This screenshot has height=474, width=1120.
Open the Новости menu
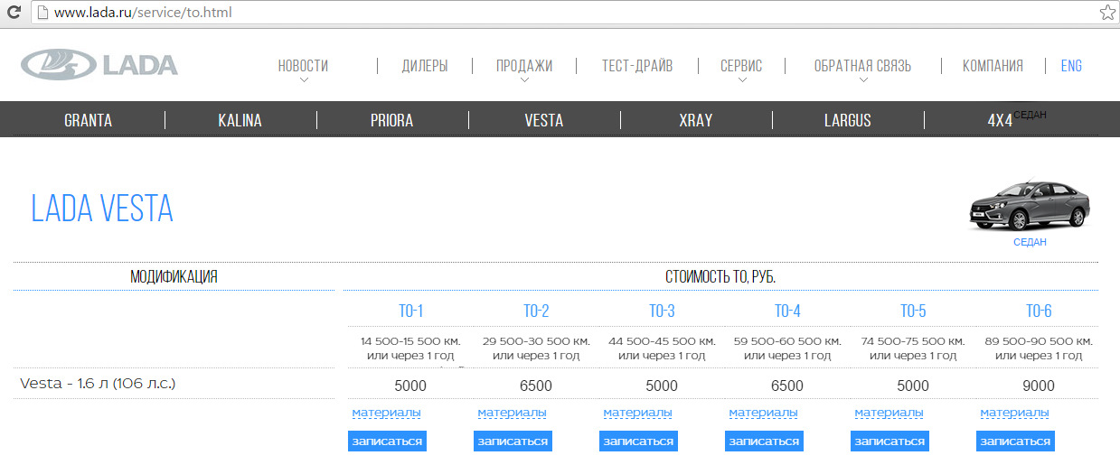[x=303, y=66]
